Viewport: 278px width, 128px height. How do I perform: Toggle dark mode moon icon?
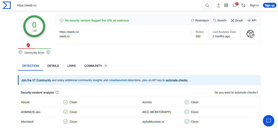pyautogui.click(x=243, y=5)
